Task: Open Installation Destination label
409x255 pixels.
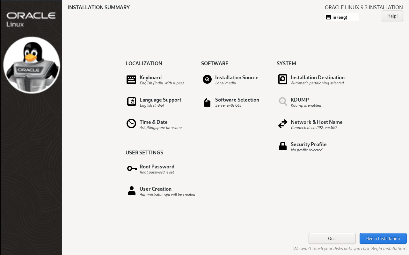Action: point(318,77)
